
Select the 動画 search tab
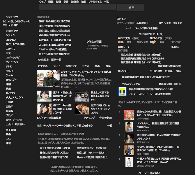point(58,2)
